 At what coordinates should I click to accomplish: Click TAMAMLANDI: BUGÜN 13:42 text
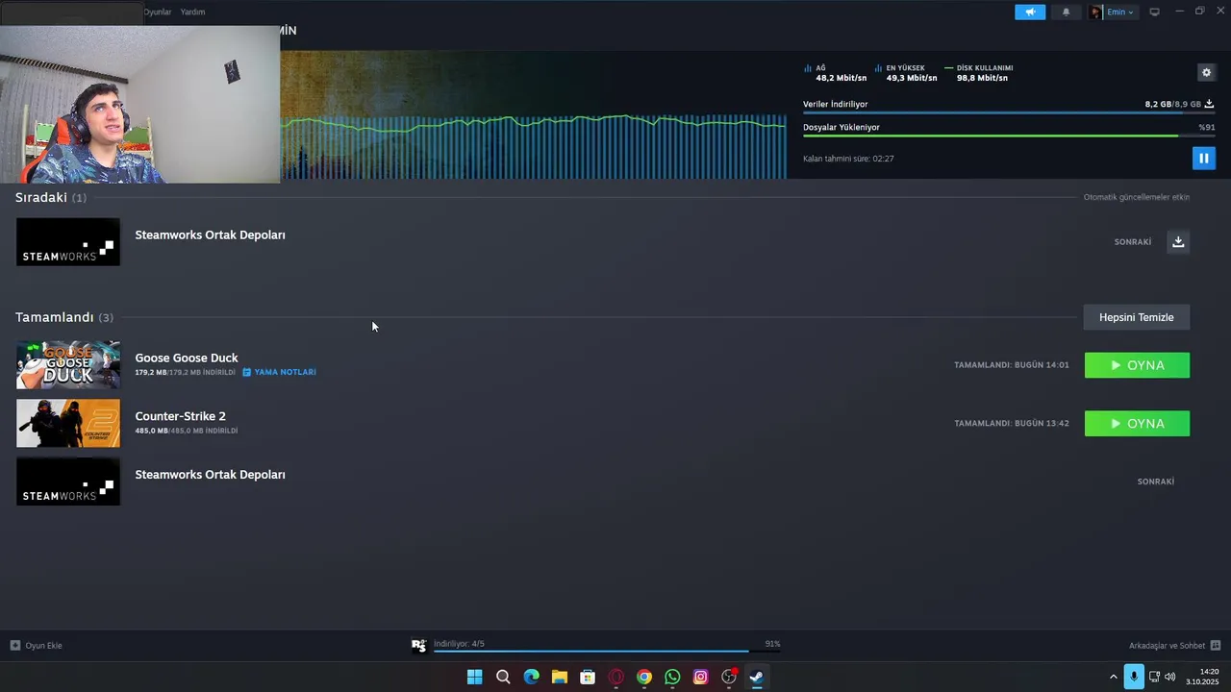click(x=1012, y=423)
